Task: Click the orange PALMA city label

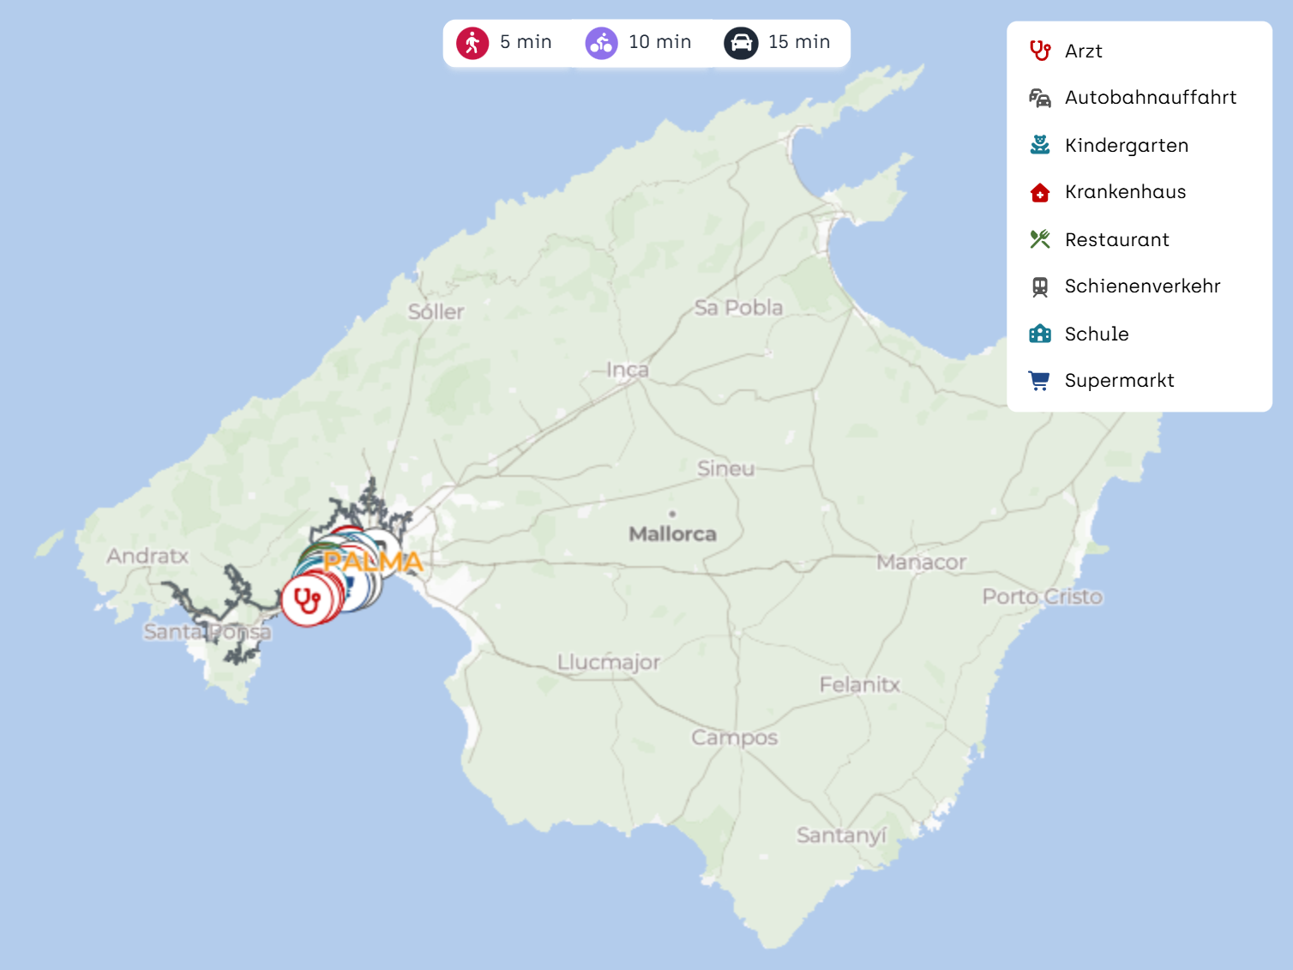Action: coord(374,563)
